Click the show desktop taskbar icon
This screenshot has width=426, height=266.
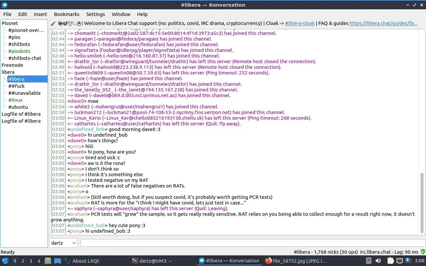pos(58,261)
